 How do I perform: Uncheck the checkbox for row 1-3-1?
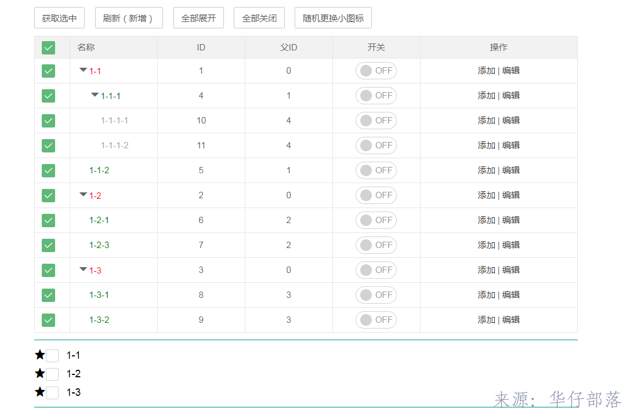point(49,295)
